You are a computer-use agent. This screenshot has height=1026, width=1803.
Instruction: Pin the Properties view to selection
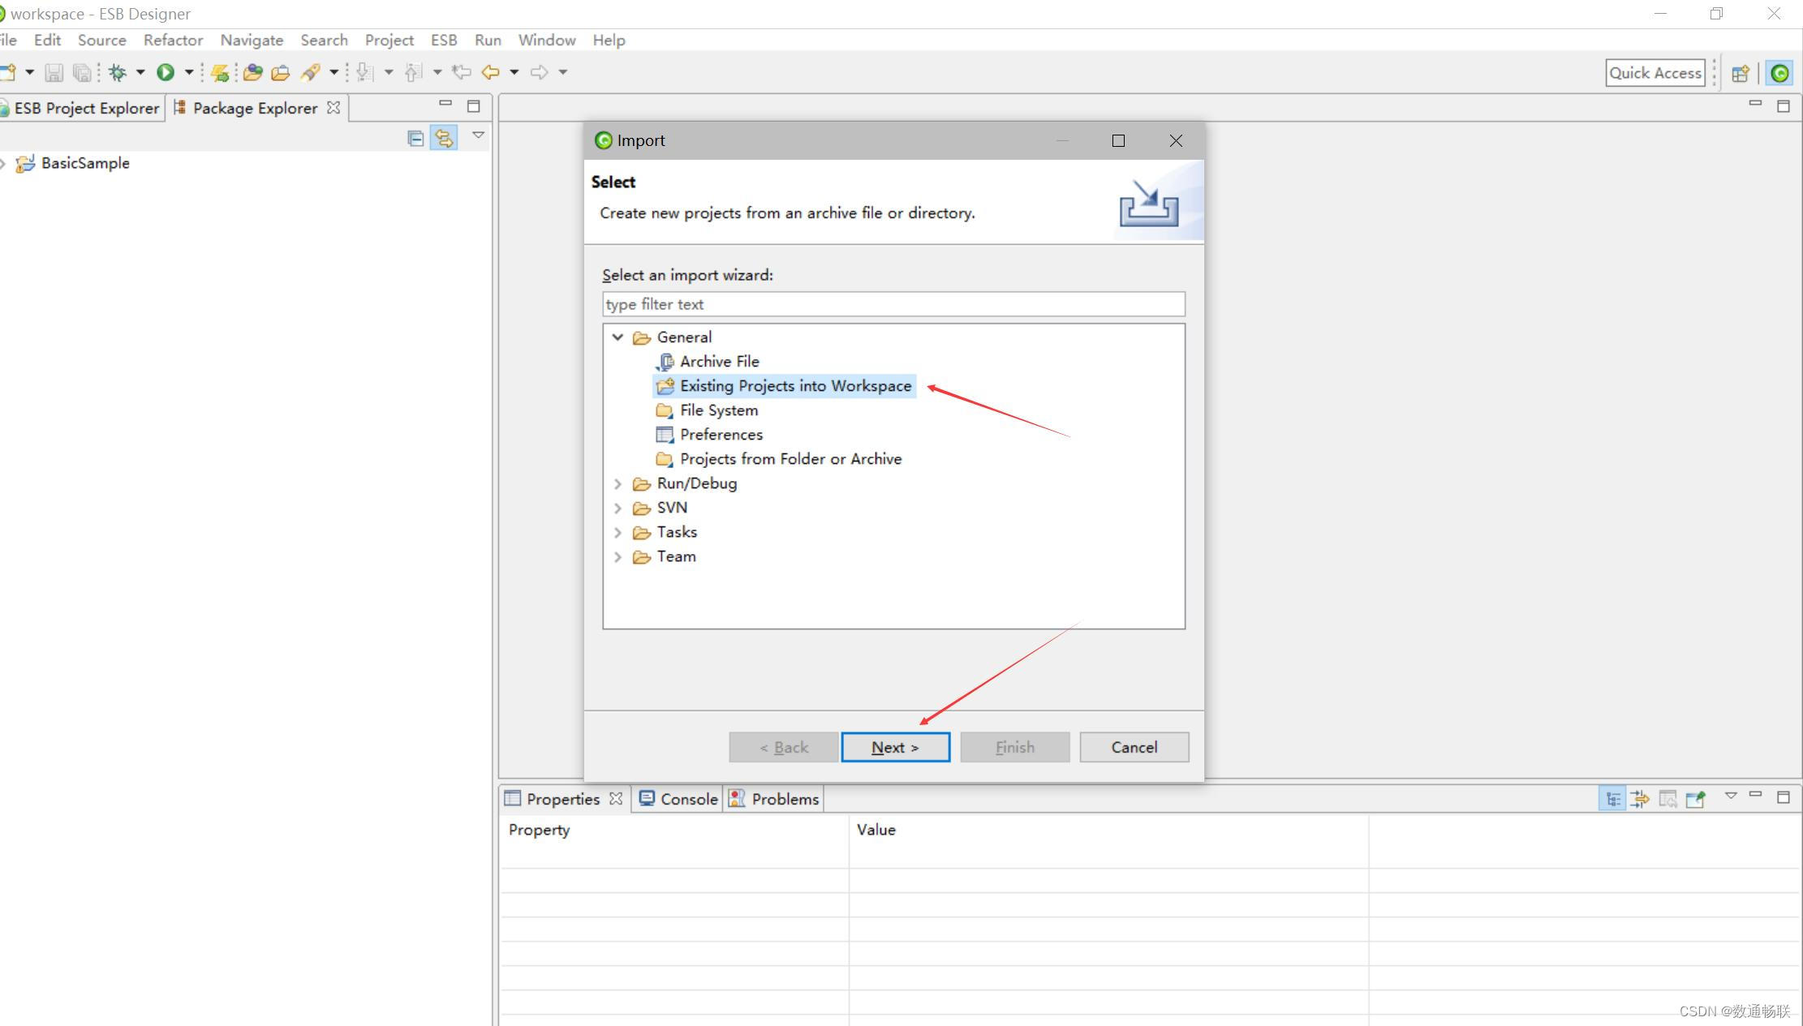pyautogui.click(x=1695, y=799)
